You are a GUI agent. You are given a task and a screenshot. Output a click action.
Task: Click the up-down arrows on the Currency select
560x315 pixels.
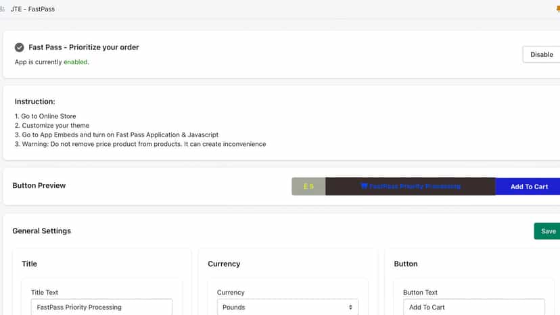(350, 307)
